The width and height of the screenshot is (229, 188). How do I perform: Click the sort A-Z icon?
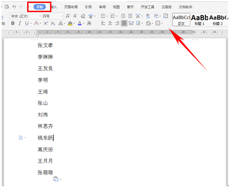point(148,16)
